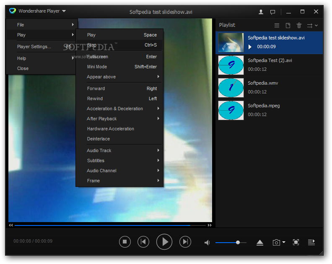Image resolution: width=332 pixels, height=264 pixels.
Task: Click the fast-forward double-arrow on seek bar
Action: point(210,225)
